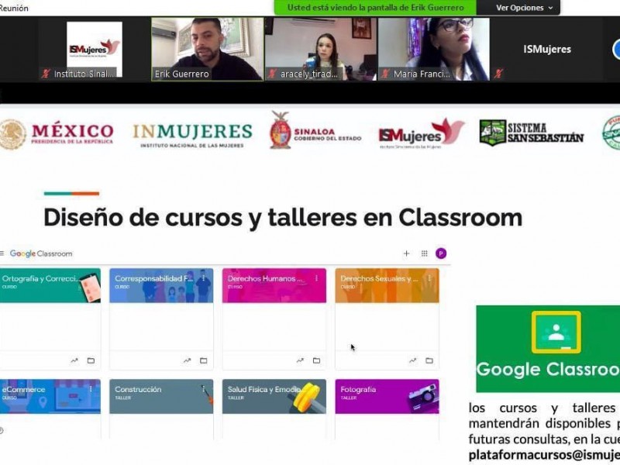The width and height of the screenshot is (620, 465).
Task: Open the three-dot menu on Corresponsabilidad card
Action: (x=204, y=278)
